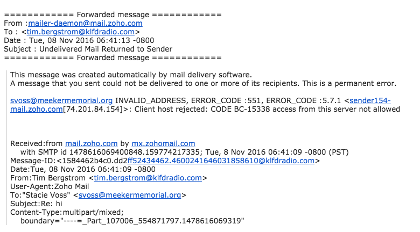Screen dimensions: 420x232
Task: Click the 'created automatically by mail delivery software' line
Action: [x=131, y=75]
